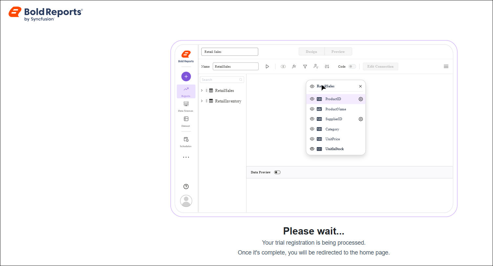The image size is (493, 266).
Task: Click the table icon for RetailInventory
Action: 211,101
